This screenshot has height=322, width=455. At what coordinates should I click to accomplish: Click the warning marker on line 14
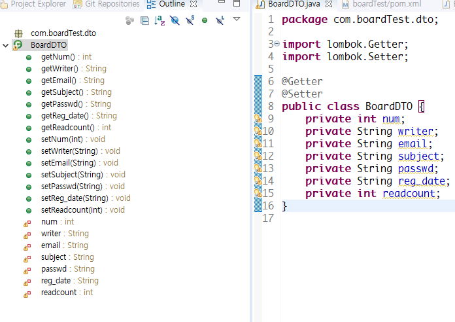point(258,181)
